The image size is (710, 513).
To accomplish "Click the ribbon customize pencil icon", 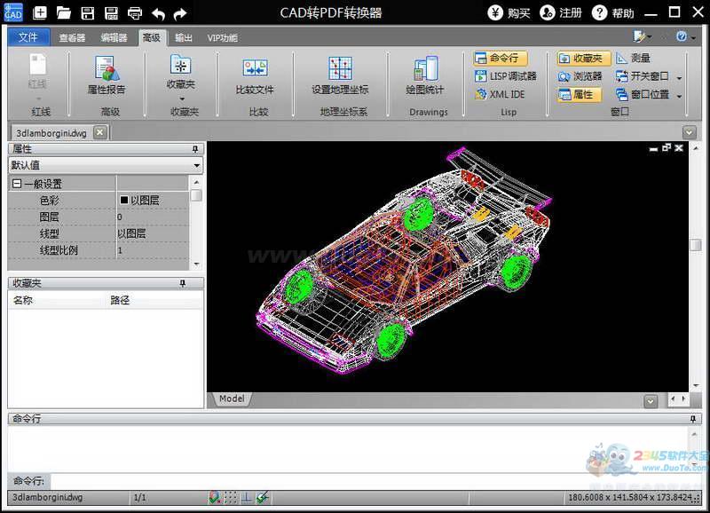I will tap(639, 36).
